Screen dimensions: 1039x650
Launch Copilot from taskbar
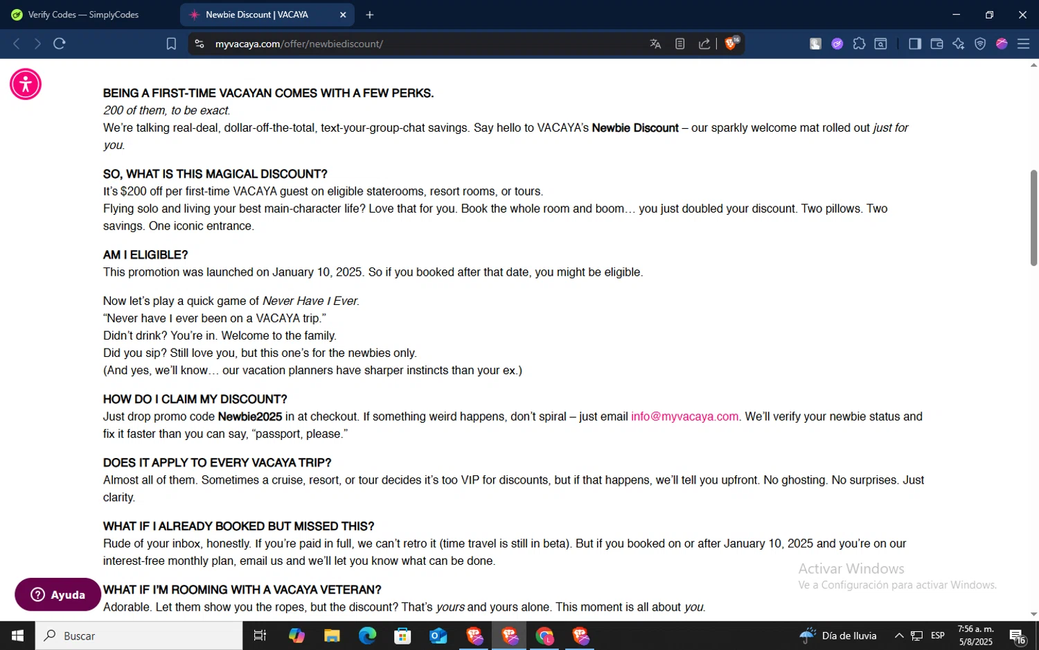[x=296, y=635]
